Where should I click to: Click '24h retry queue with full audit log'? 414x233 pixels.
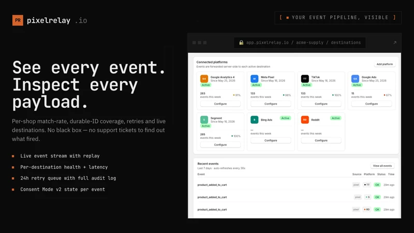(68, 178)
